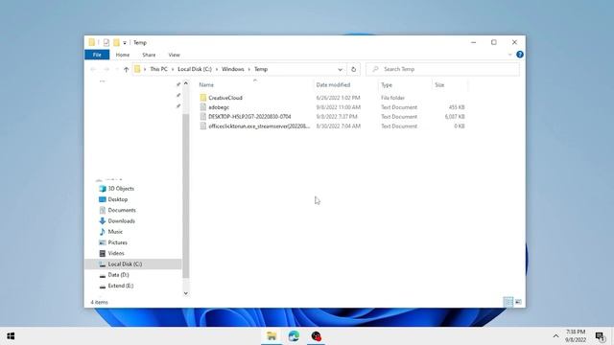Select Local Disk (C:) in address breadcrumb

click(195, 69)
